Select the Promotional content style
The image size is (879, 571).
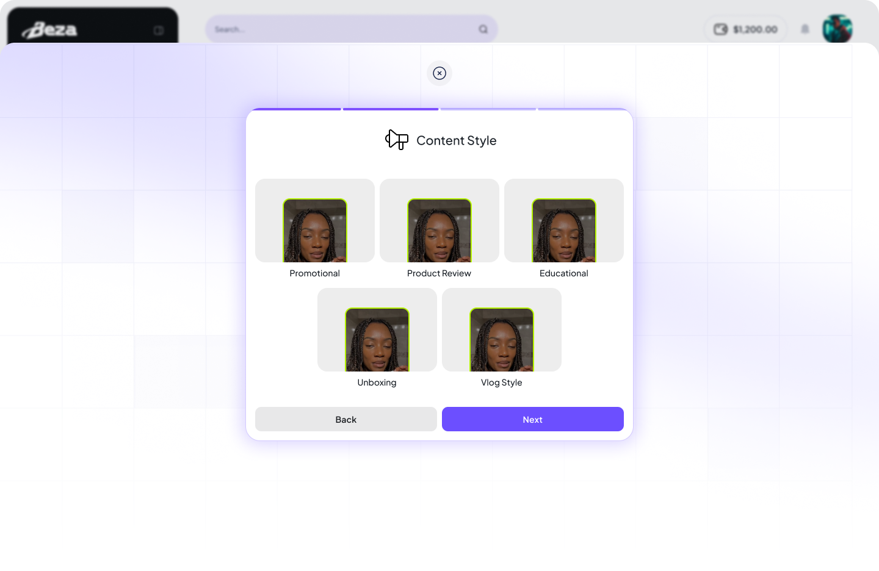315,229
